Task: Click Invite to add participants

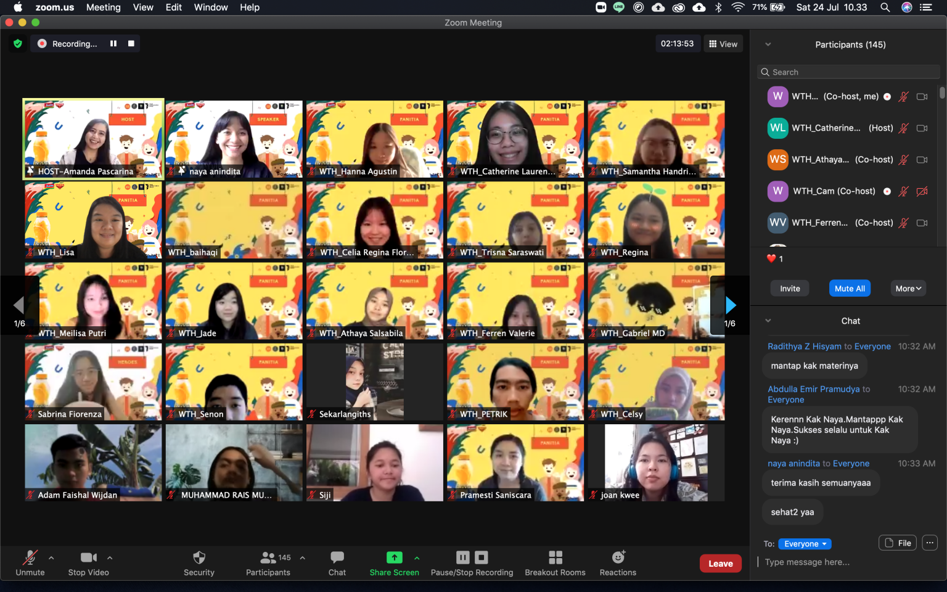Action: [789, 288]
